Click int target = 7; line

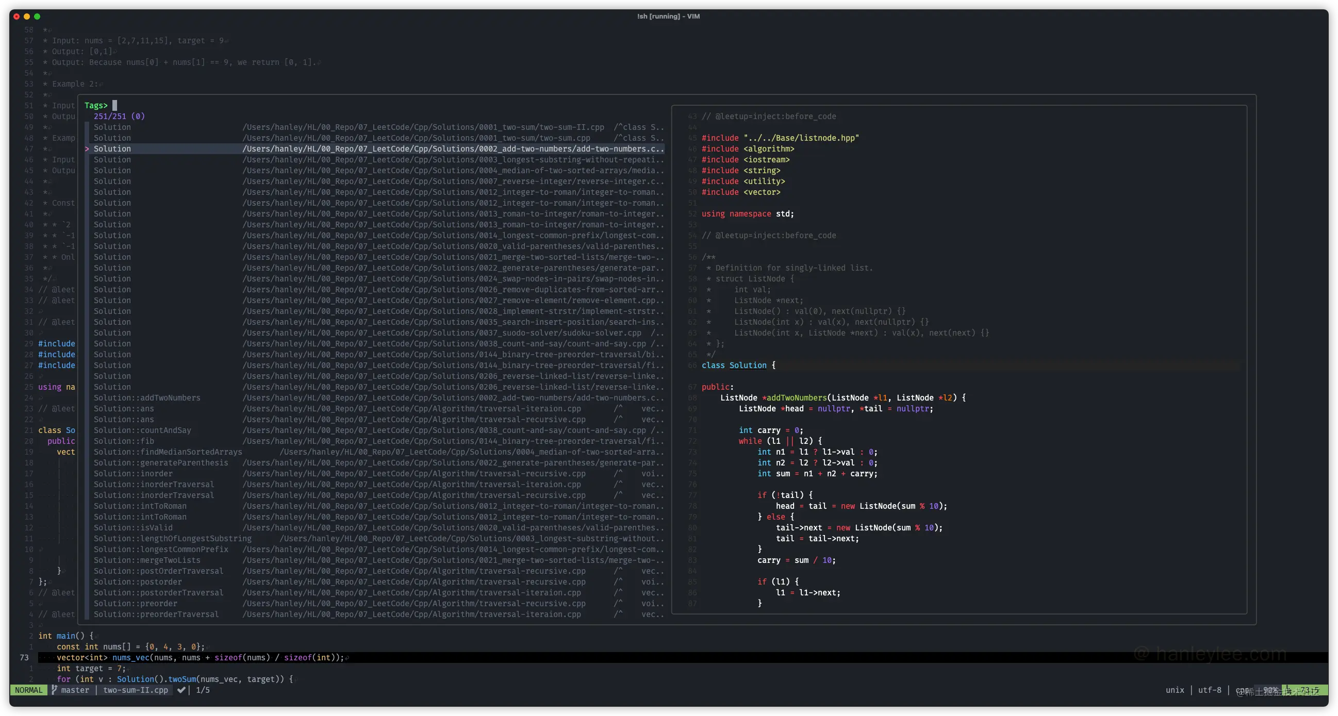pos(91,669)
